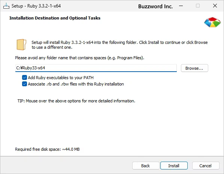Click the disabled maximize window button

(x=198, y=6)
